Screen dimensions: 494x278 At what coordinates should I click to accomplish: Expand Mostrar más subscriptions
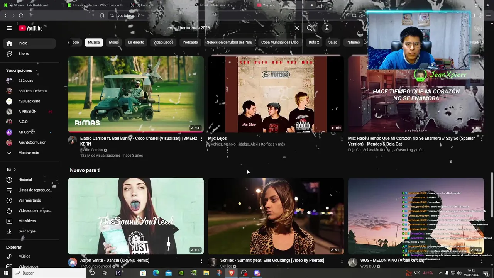coord(29,153)
